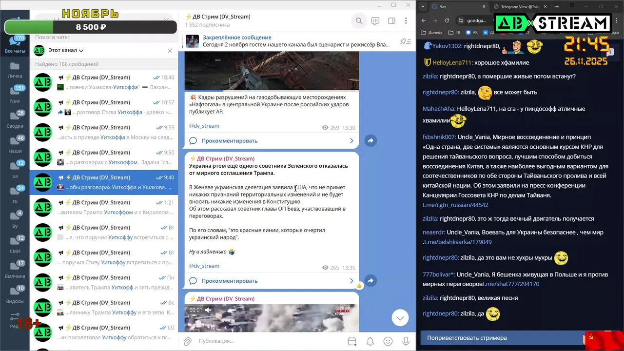The height and width of the screenshot is (351, 624).
Task: Open the 'СМИ' chat folder
Action: point(15,245)
